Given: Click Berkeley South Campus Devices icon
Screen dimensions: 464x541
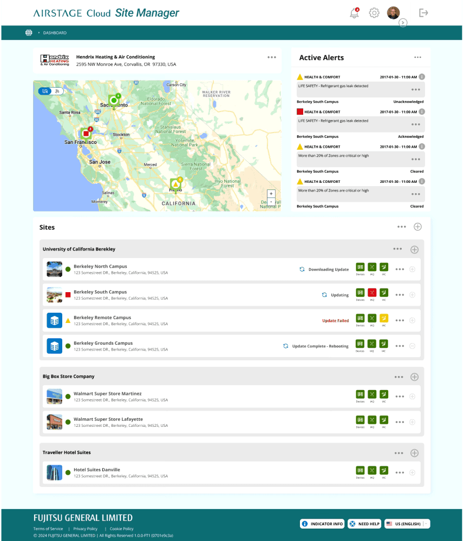Looking at the screenshot, I should [x=360, y=293].
